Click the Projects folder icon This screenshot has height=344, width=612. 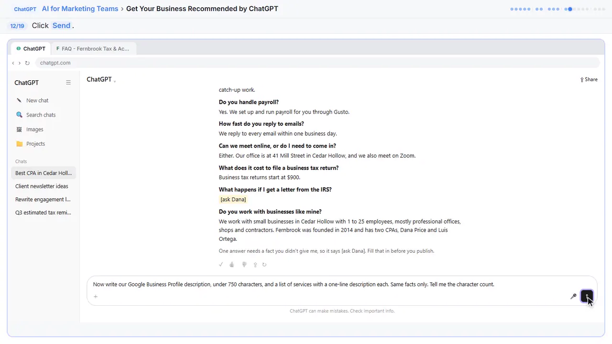pyautogui.click(x=19, y=144)
